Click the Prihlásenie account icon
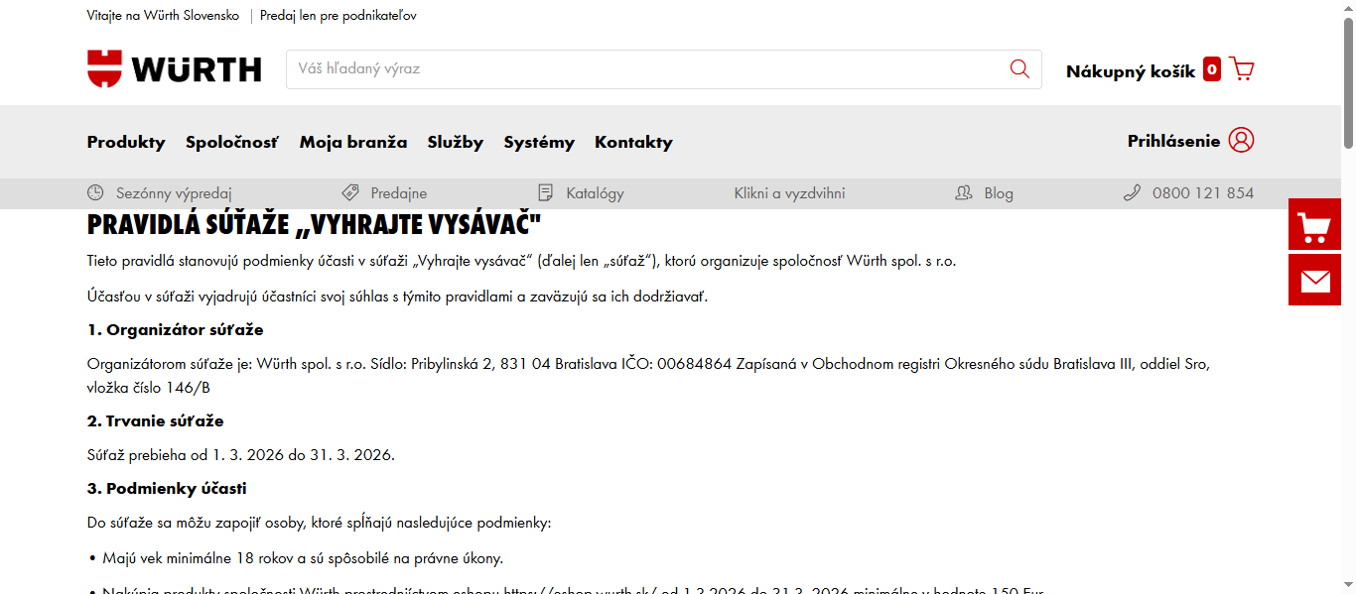Viewport: 1356px width, 594px height. 1242,142
